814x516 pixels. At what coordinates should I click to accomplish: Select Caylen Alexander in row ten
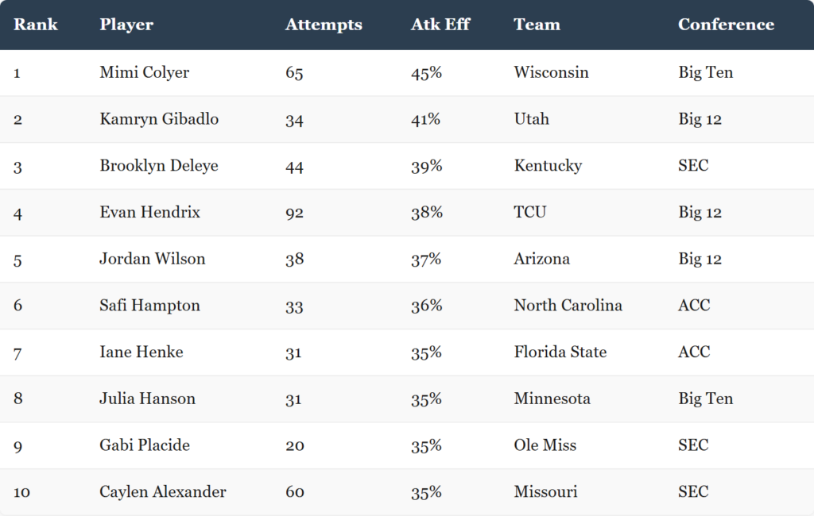pos(162,492)
